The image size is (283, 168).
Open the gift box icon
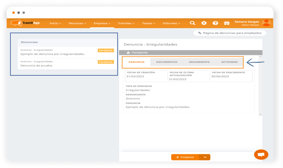(226, 23)
